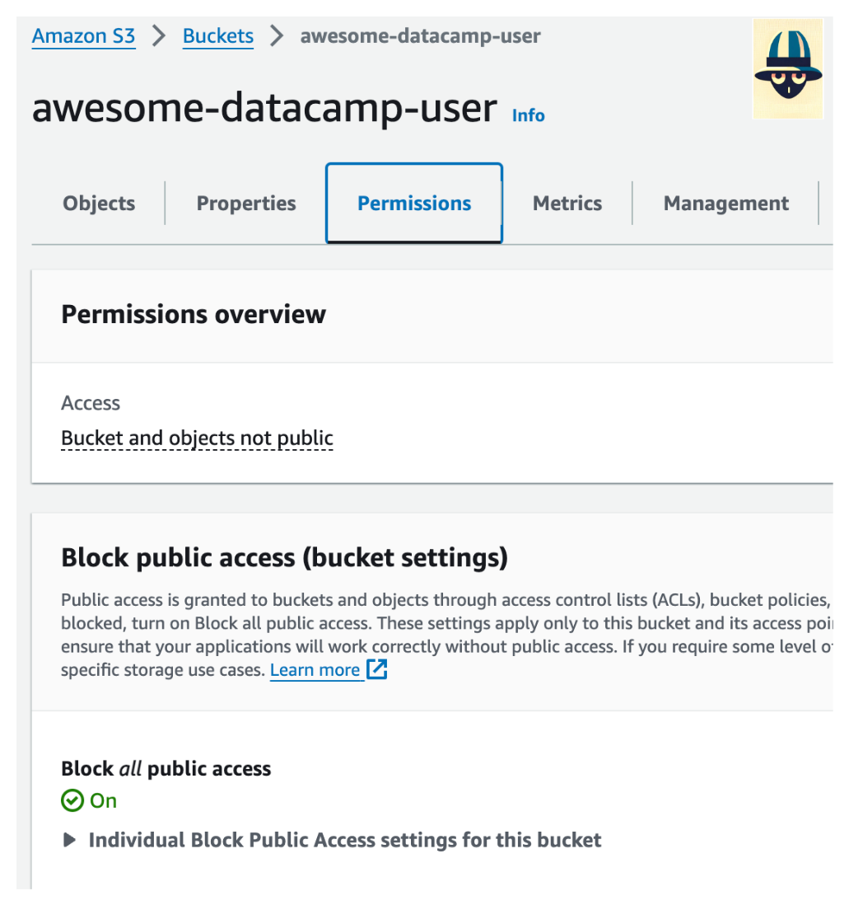Go to the Metrics tab
The height and width of the screenshot is (905, 849).
[567, 204]
